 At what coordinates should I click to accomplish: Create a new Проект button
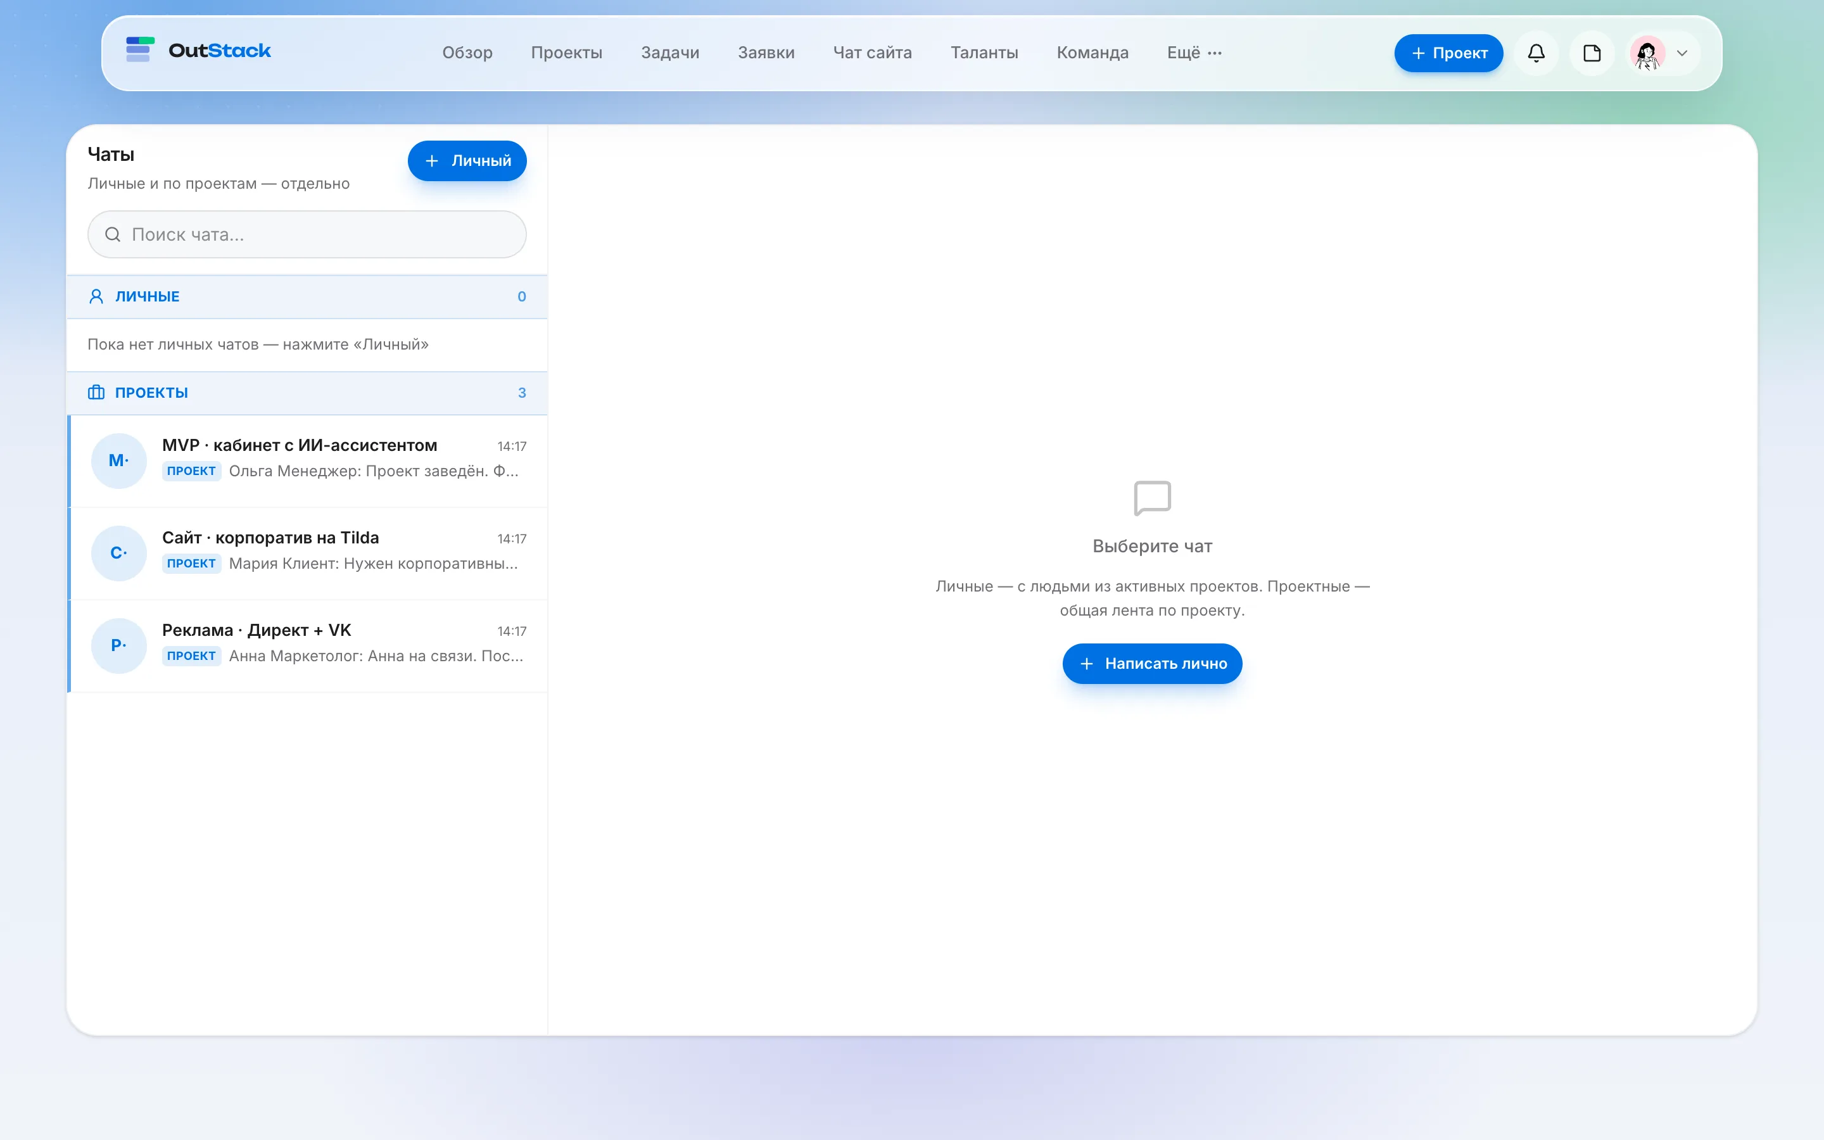coord(1448,53)
